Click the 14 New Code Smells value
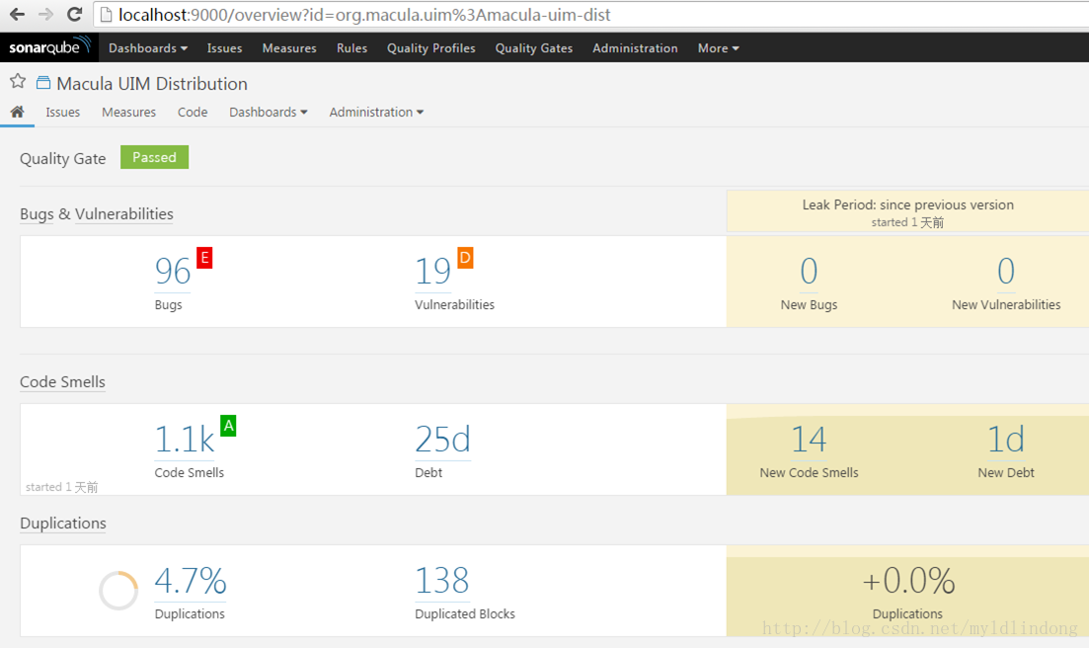1089x648 pixels. 809,439
